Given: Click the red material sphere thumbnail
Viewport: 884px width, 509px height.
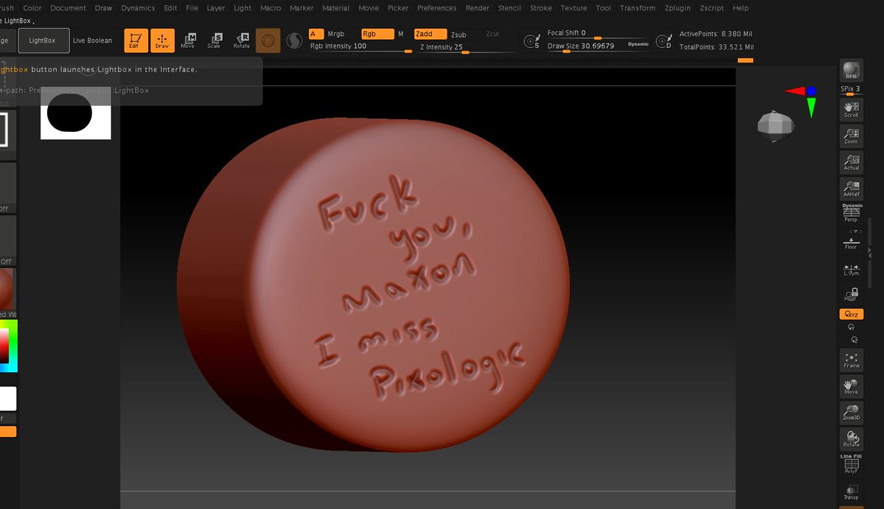Looking at the screenshot, I should click(7, 288).
